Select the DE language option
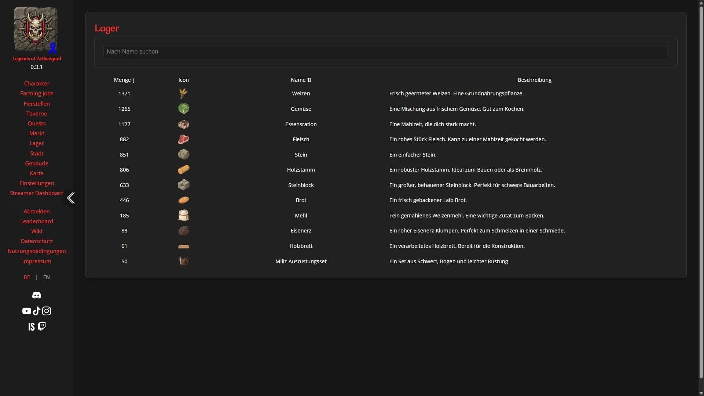 27,277
